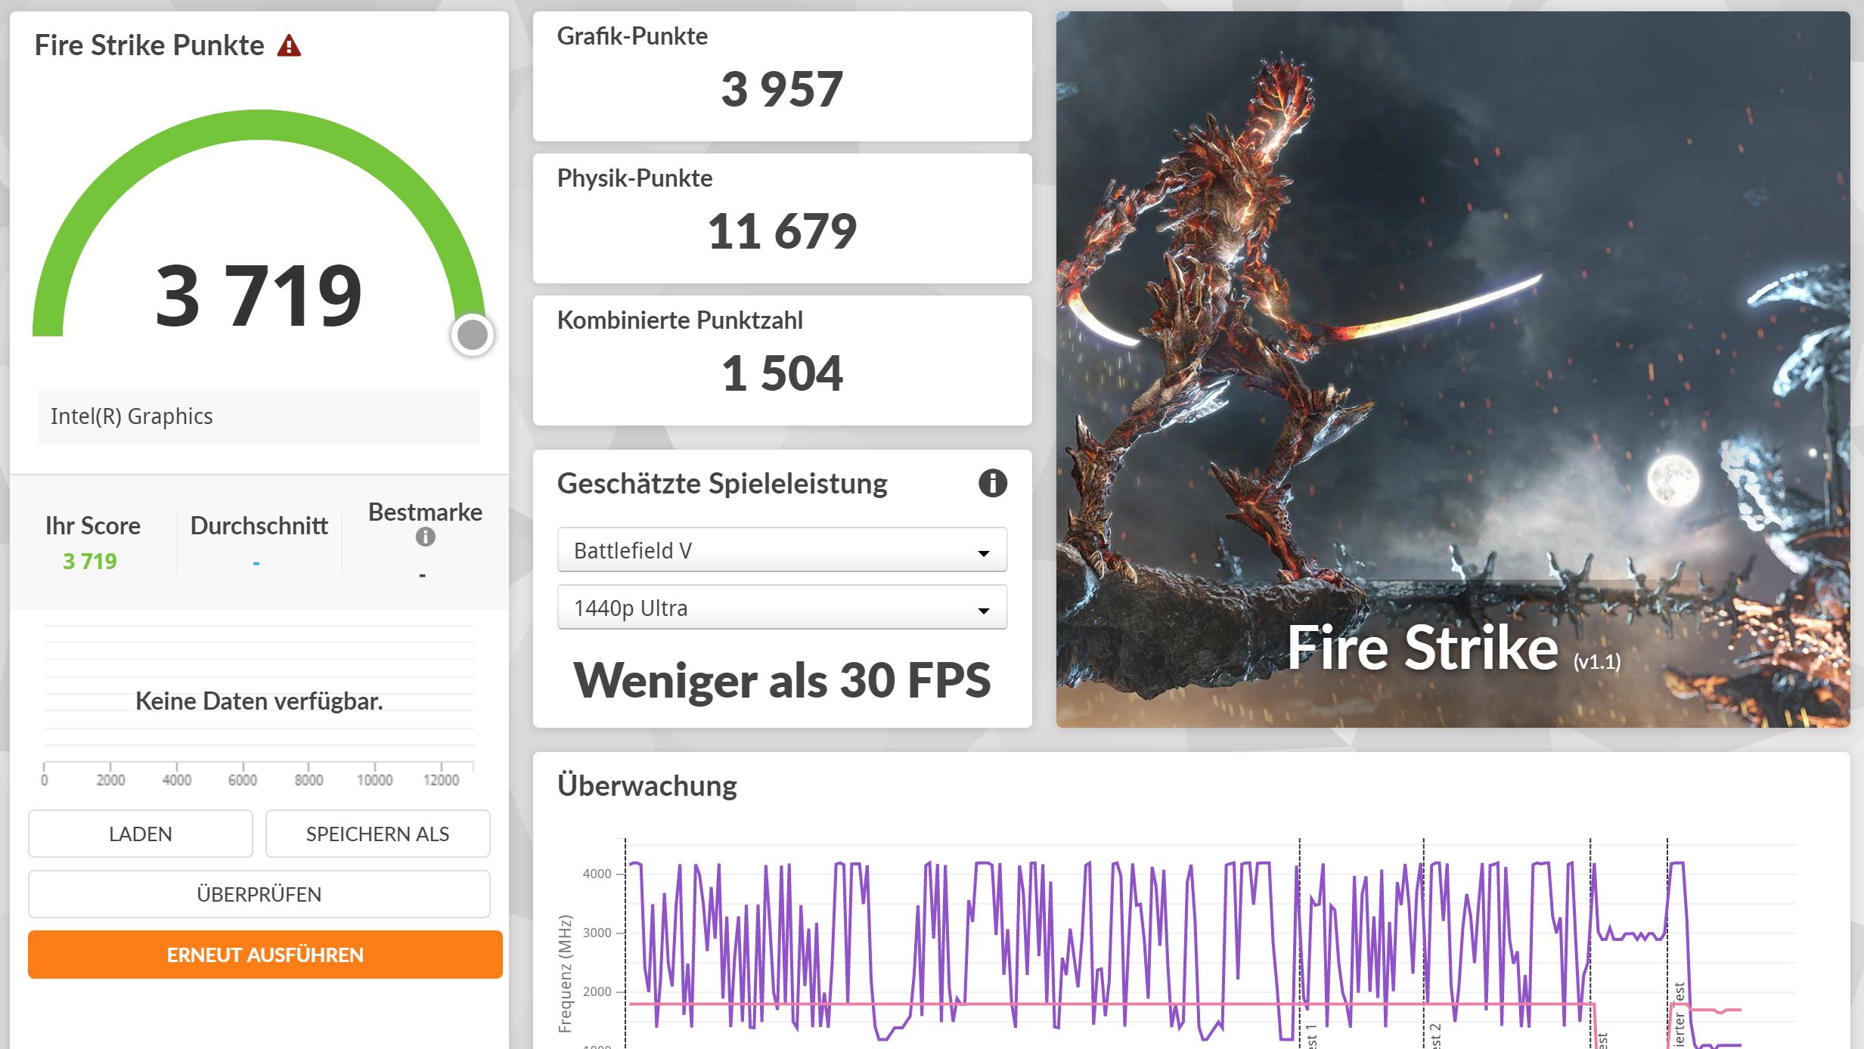Click the gray gauge knob indicator
This screenshot has height=1049, width=1864.
(x=473, y=335)
